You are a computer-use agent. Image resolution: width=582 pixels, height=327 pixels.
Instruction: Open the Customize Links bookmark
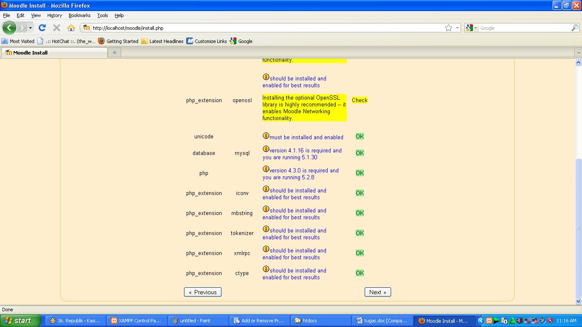[x=207, y=41]
